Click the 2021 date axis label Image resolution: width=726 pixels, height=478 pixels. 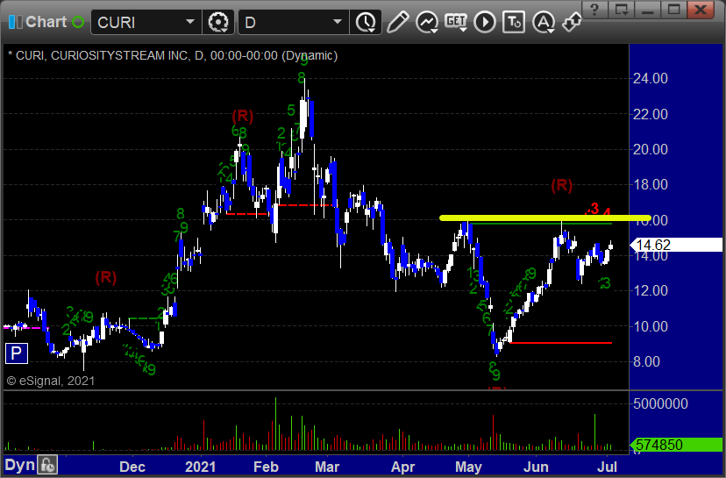click(200, 467)
